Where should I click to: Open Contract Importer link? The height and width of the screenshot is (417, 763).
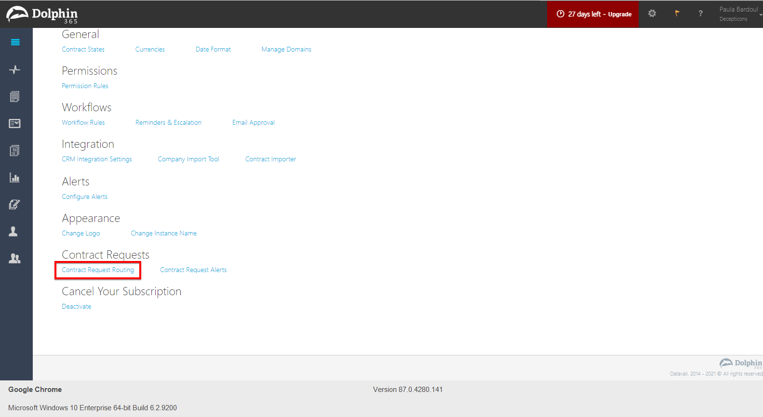[x=270, y=159]
